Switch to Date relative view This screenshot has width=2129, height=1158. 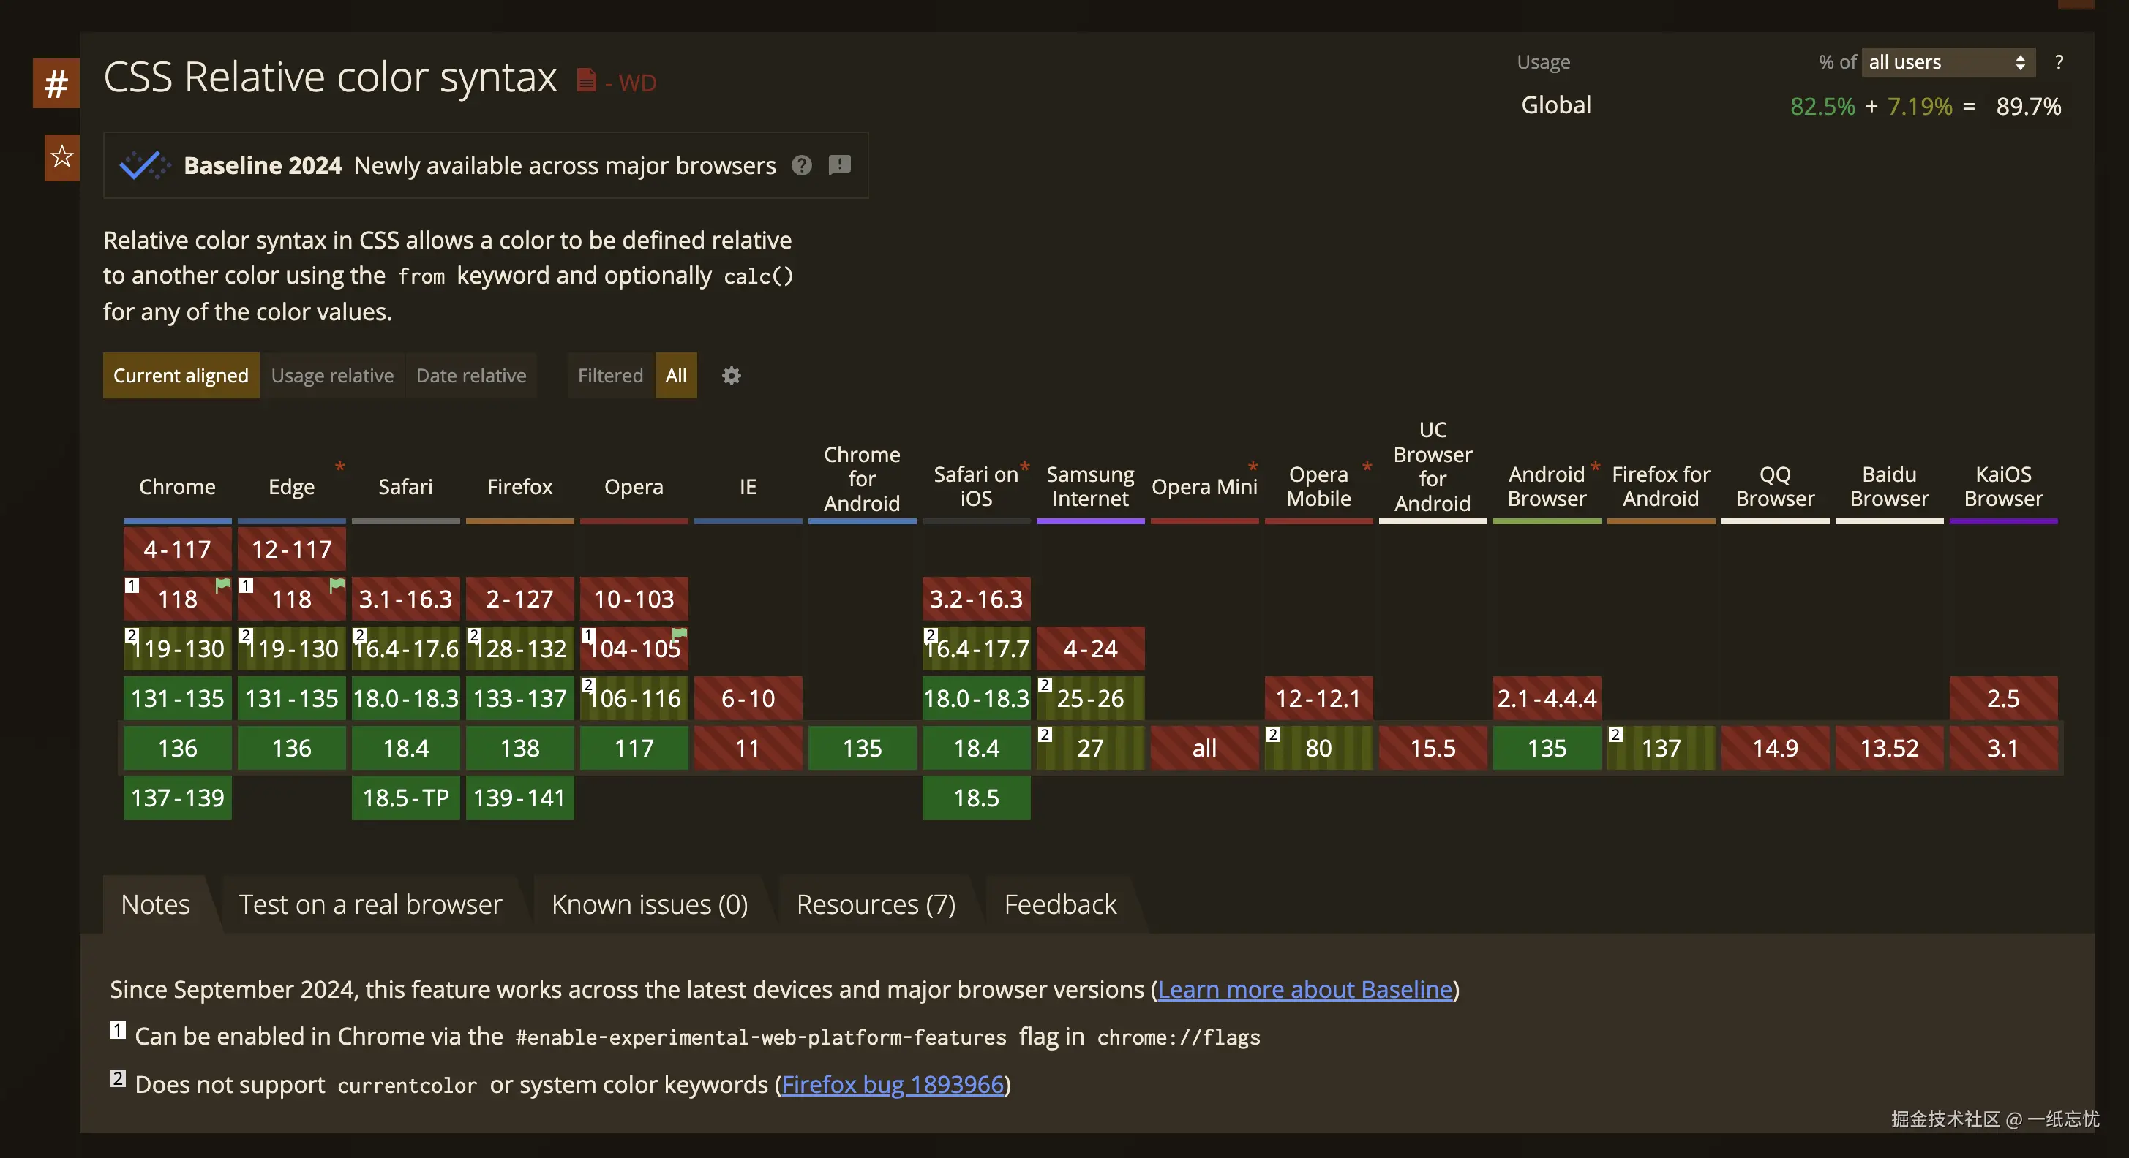[471, 376]
